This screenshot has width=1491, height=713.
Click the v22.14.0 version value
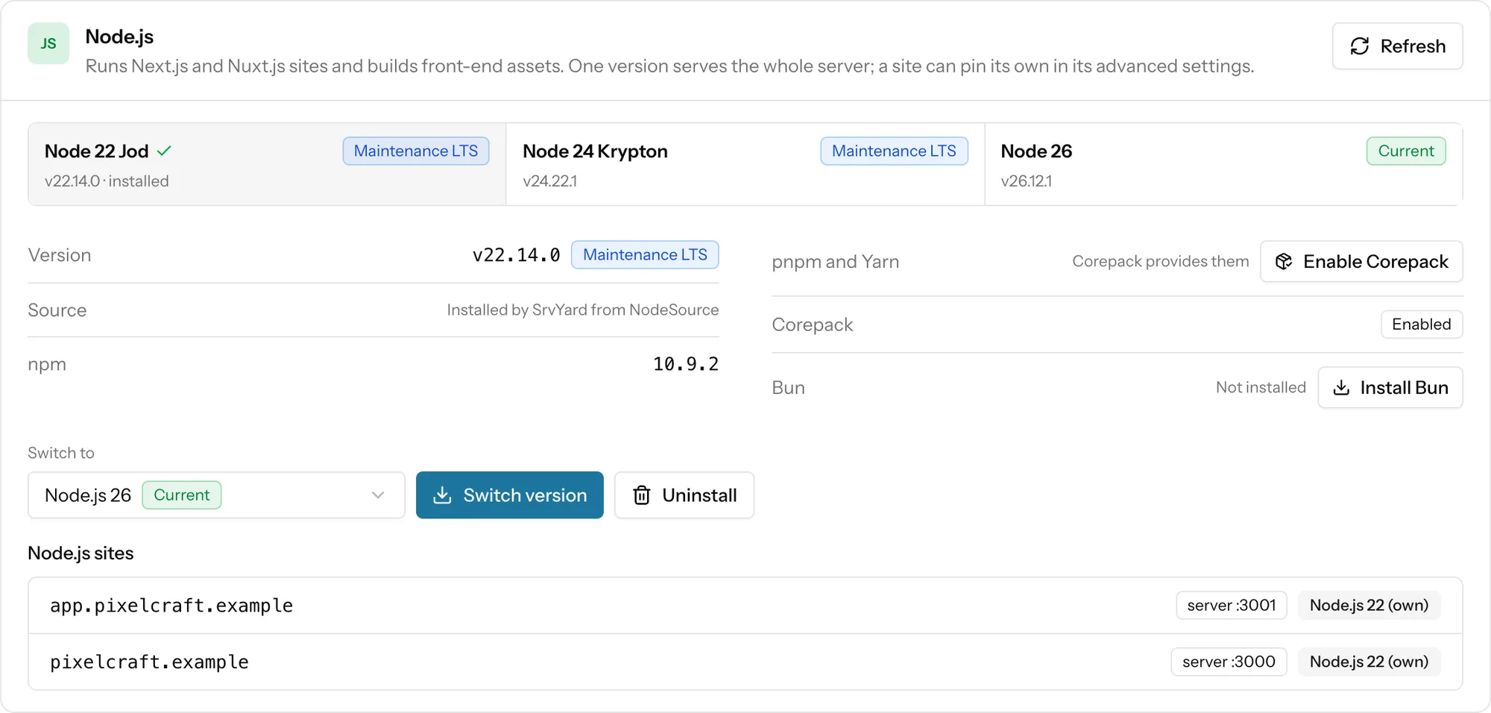click(516, 255)
